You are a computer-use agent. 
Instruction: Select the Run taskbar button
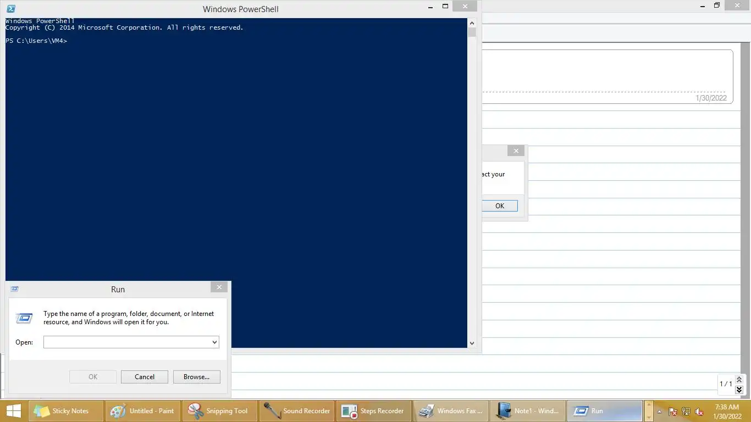(605, 410)
